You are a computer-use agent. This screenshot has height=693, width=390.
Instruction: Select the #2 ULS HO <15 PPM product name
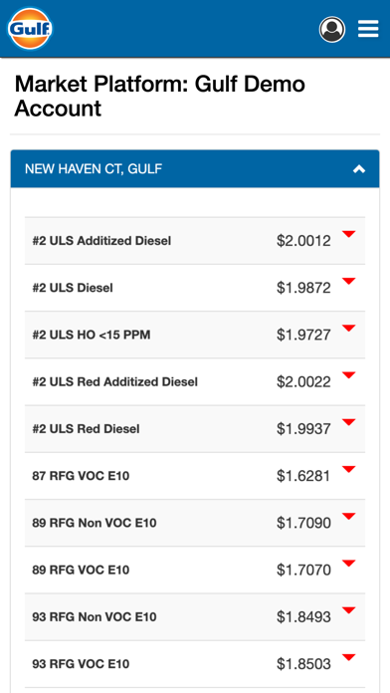coord(92,335)
